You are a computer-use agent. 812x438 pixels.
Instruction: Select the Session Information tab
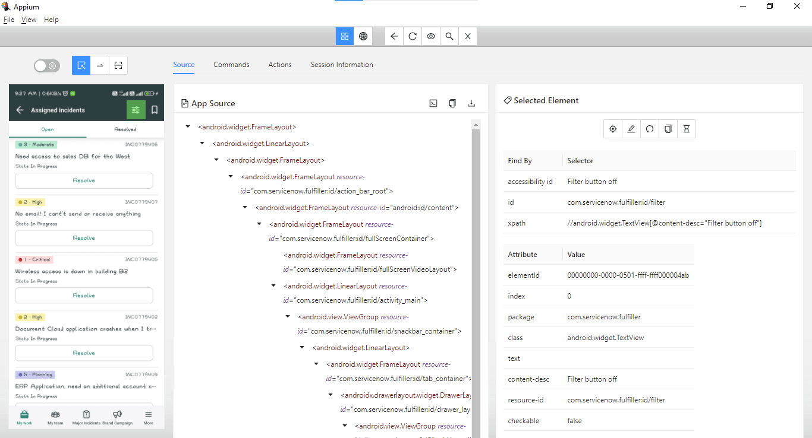tap(342, 65)
